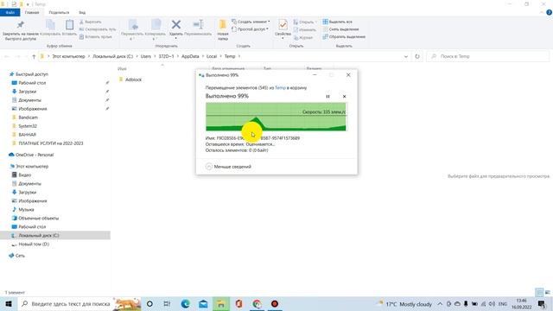This screenshot has width=553, height=311.
Task: Select Музыка under Этот компьютер
Action: pos(26,209)
